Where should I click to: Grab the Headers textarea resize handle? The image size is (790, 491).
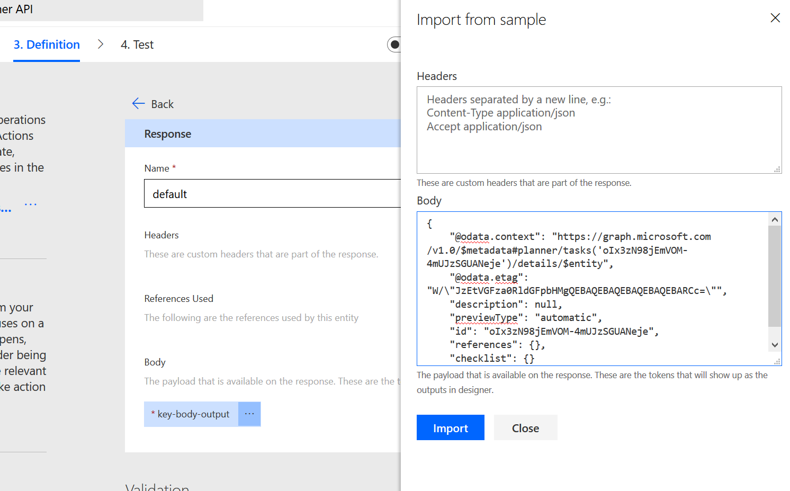pyautogui.click(x=777, y=169)
